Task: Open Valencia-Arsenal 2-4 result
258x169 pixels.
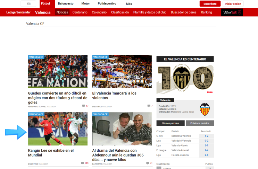Action: tap(207, 150)
